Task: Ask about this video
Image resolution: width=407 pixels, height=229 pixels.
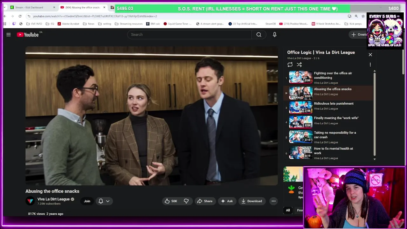Action: [227, 201]
